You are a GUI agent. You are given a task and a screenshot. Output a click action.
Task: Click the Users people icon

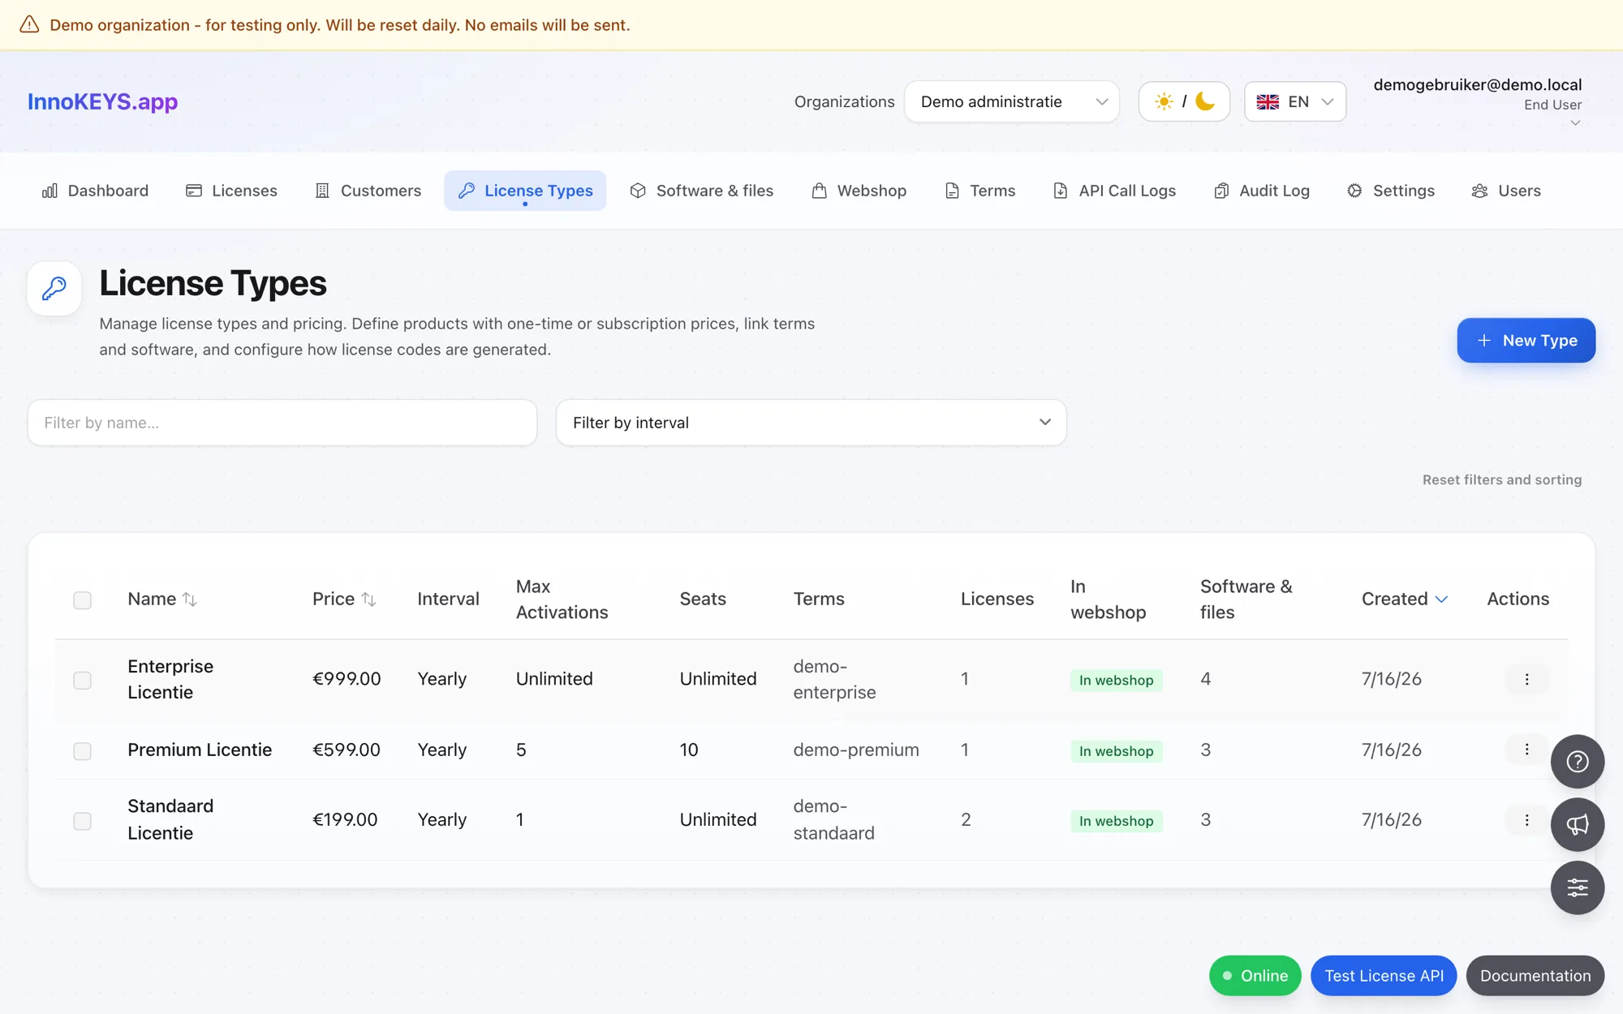(x=1480, y=191)
